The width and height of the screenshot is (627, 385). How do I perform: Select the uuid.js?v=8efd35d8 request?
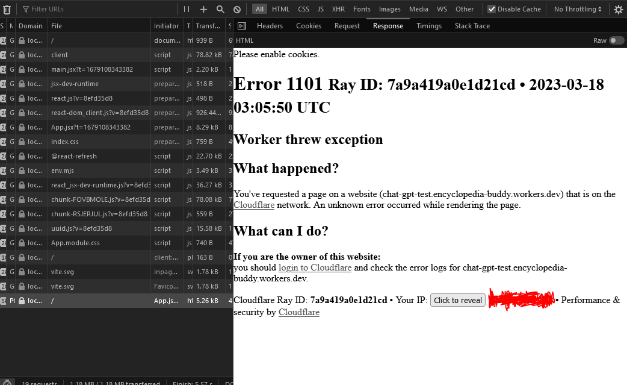(116, 228)
